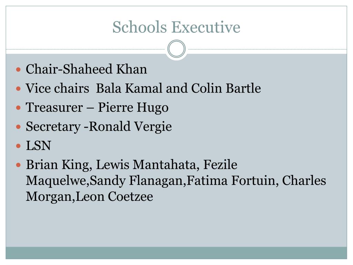Click the bullet beside Brian King line
Viewport: 353px width, 265px height.
coord(19,165)
